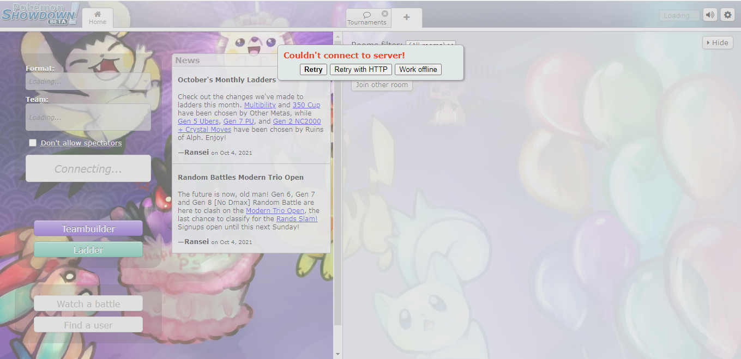This screenshot has height=359, width=741.
Task: Click the scrollbar up arrow
Action: point(338,36)
